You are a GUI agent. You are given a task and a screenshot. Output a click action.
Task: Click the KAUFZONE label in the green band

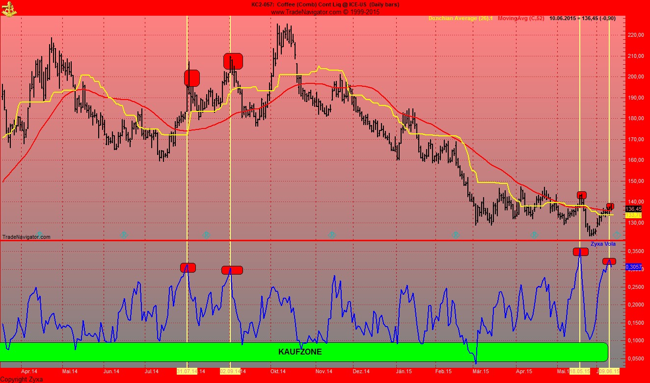tap(300, 352)
